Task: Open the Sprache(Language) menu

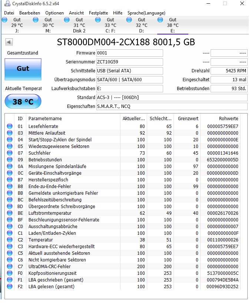Action: click(x=146, y=13)
